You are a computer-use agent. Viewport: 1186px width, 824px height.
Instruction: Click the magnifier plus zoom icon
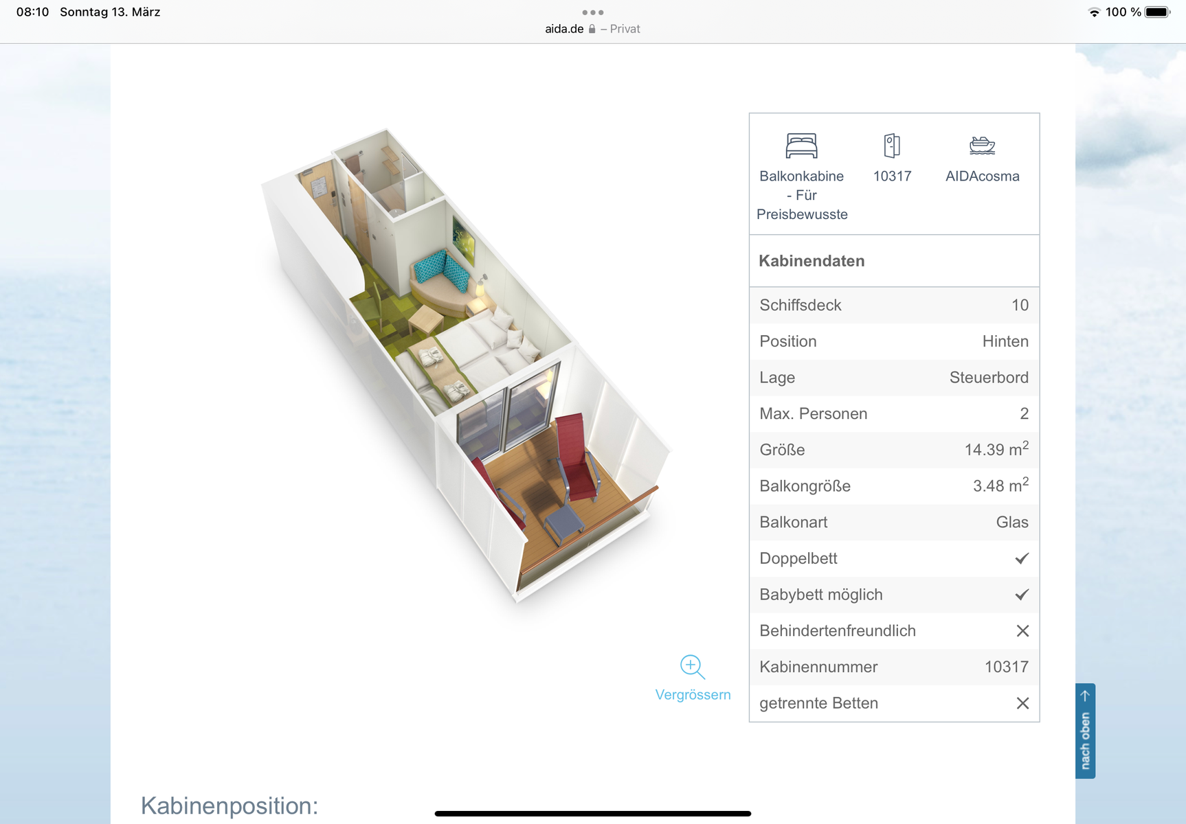click(692, 666)
